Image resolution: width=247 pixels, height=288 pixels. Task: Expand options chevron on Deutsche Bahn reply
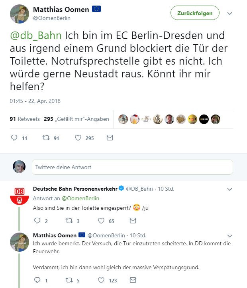229,189
